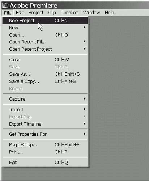The image size is (149, 181).
Task: Open the Help menu
Action: point(110,13)
